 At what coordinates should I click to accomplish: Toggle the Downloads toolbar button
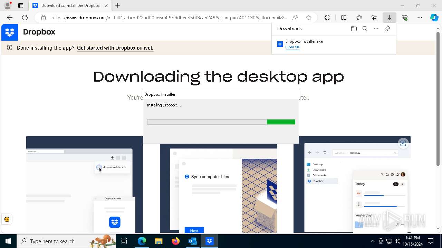point(389,18)
